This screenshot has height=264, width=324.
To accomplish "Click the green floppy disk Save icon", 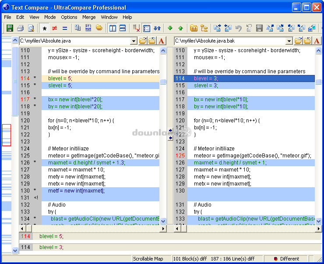I will [x=10, y=28].
